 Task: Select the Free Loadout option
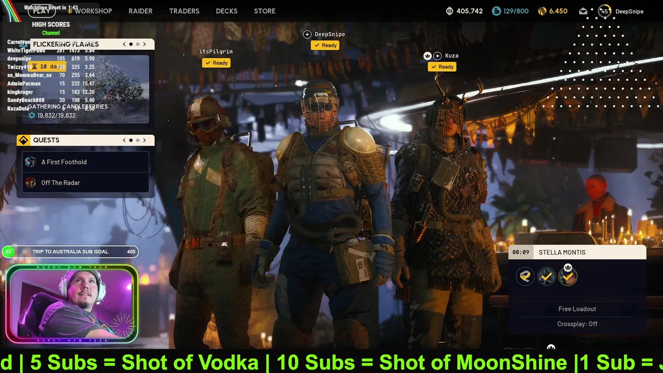point(577,309)
